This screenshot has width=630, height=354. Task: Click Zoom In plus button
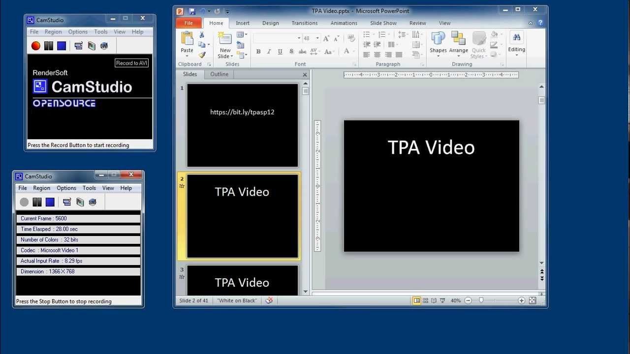[521, 300]
